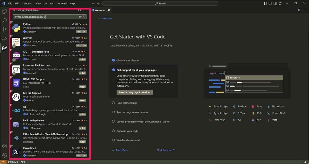Open the Help menu
309x164 pixels.
coord(72,4)
